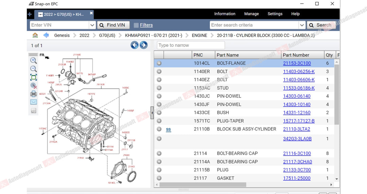Screen dimensions: 367x194
Task: Clear diagram selection tool icon
Action: click(33, 86)
